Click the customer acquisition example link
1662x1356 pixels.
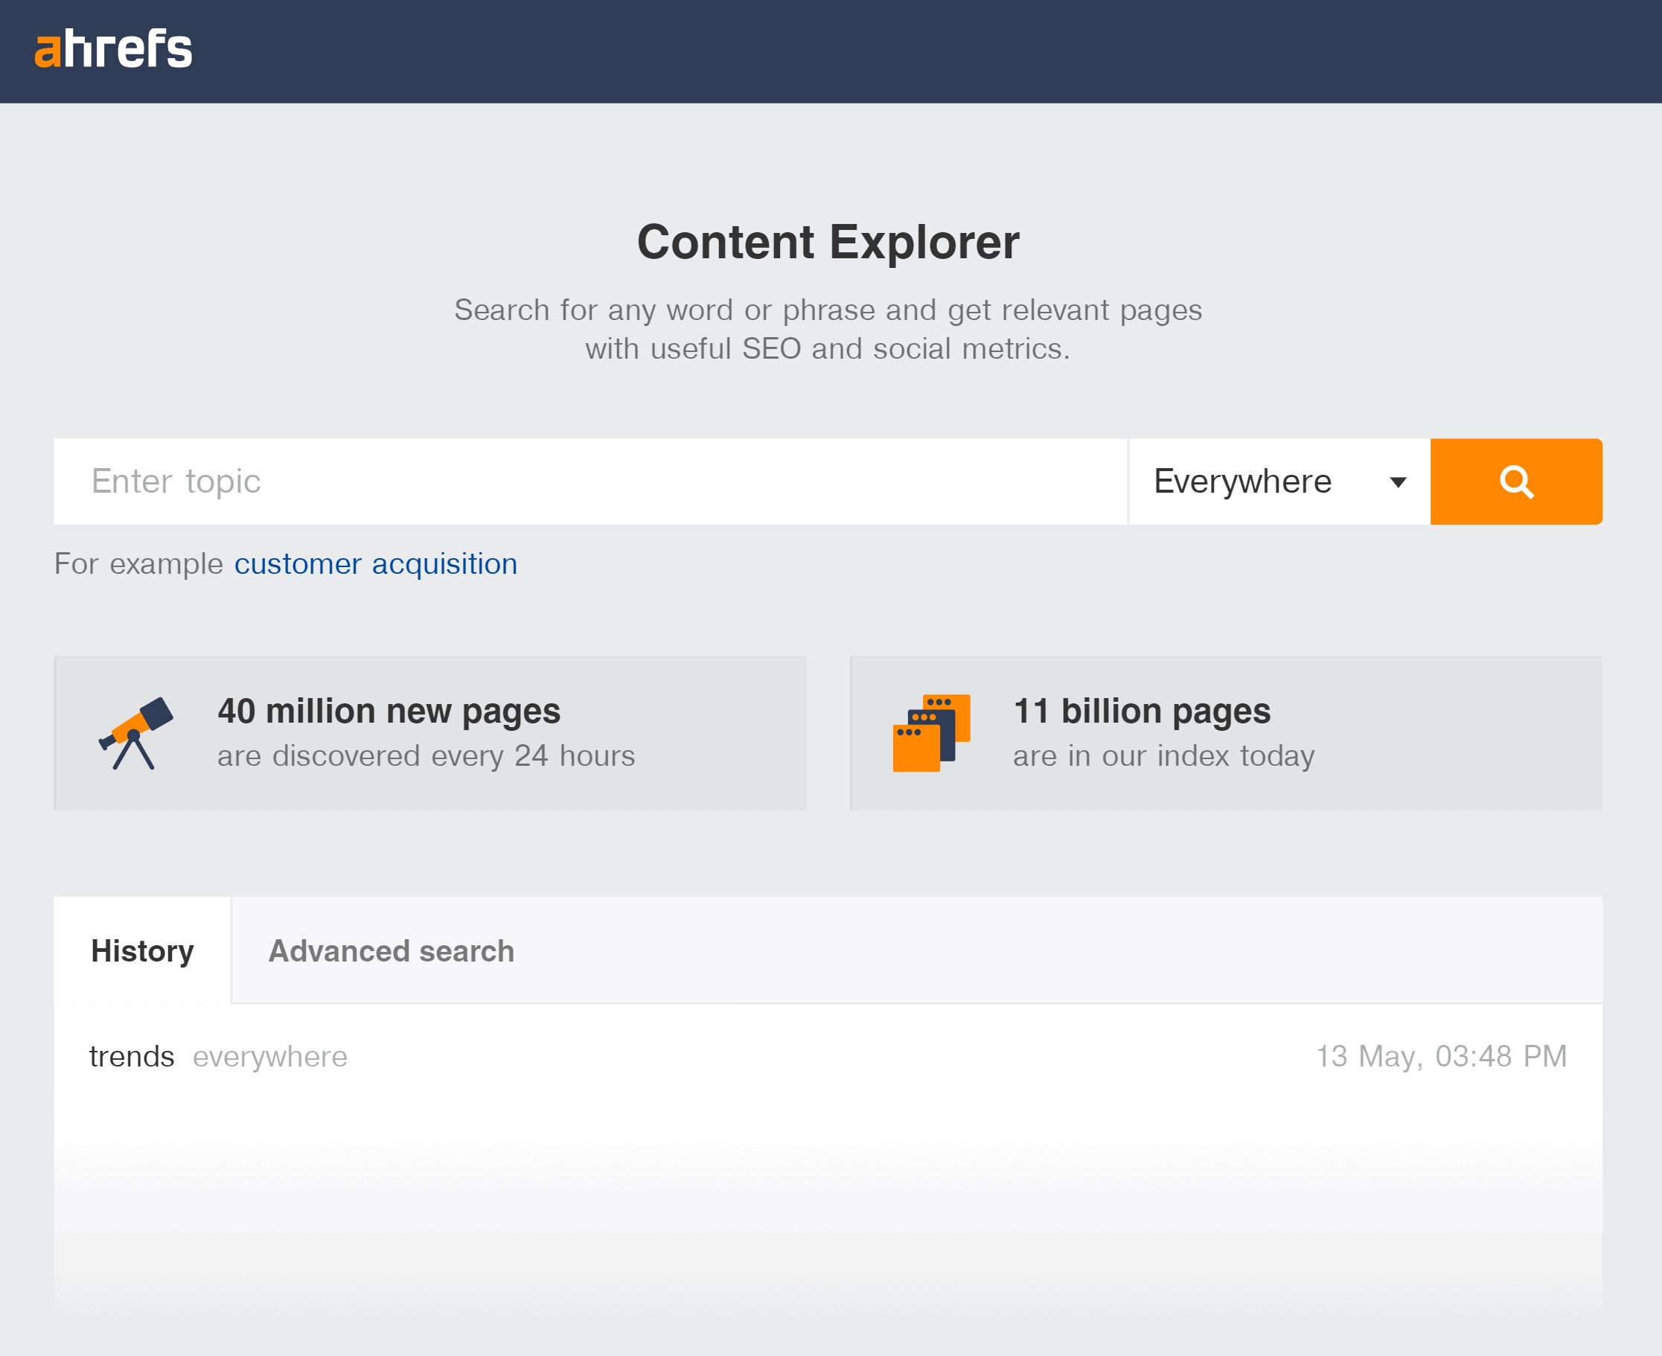coord(376,564)
